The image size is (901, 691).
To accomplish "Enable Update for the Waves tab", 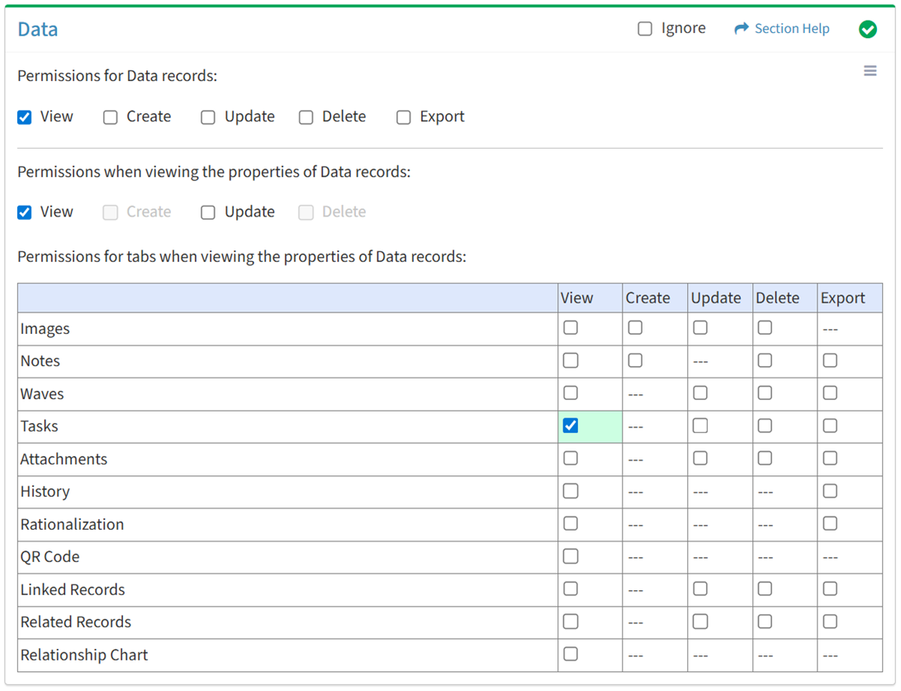I will click(700, 393).
